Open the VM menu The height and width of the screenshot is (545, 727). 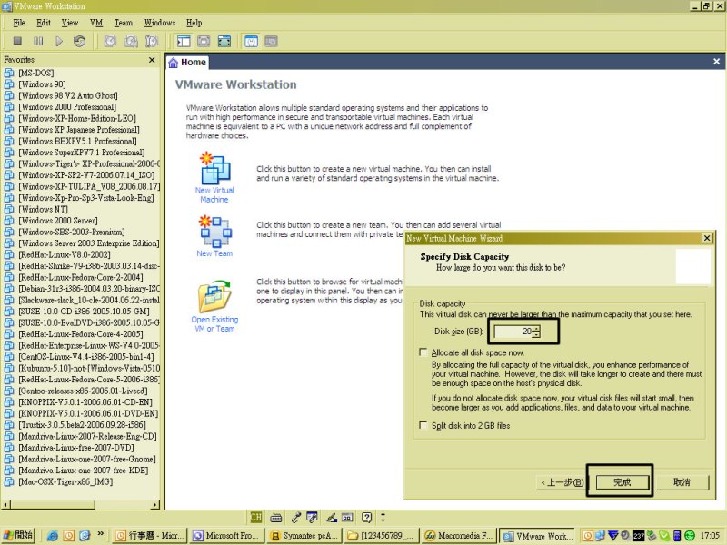point(96,23)
